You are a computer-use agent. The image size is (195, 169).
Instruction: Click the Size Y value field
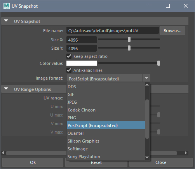pos(82,48)
